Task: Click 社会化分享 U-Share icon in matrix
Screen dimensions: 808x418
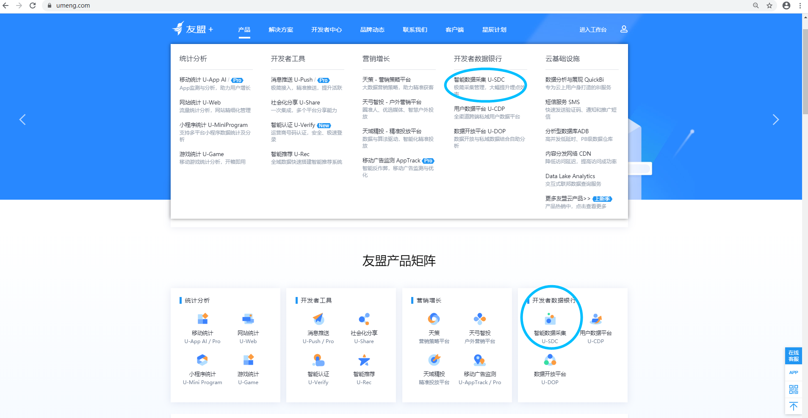Action: click(x=364, y=319)
